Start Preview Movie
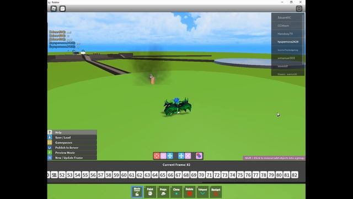 72,153
